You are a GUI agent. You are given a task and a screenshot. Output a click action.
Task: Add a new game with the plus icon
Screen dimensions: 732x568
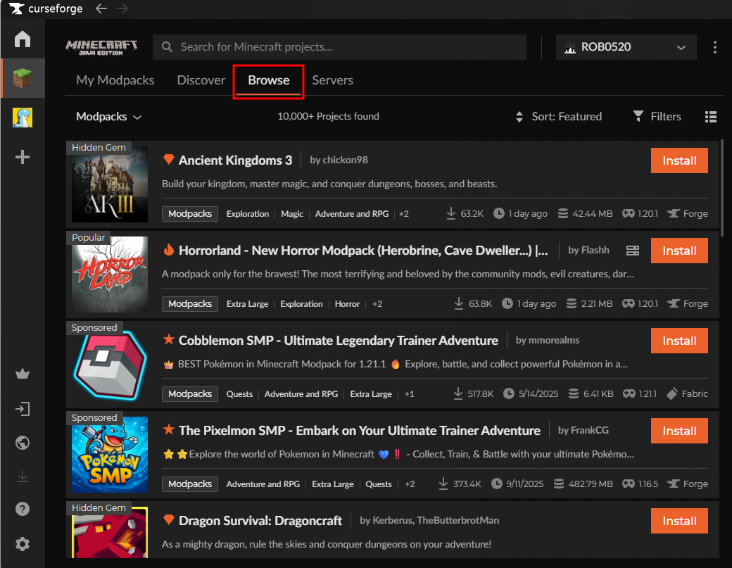23,157
